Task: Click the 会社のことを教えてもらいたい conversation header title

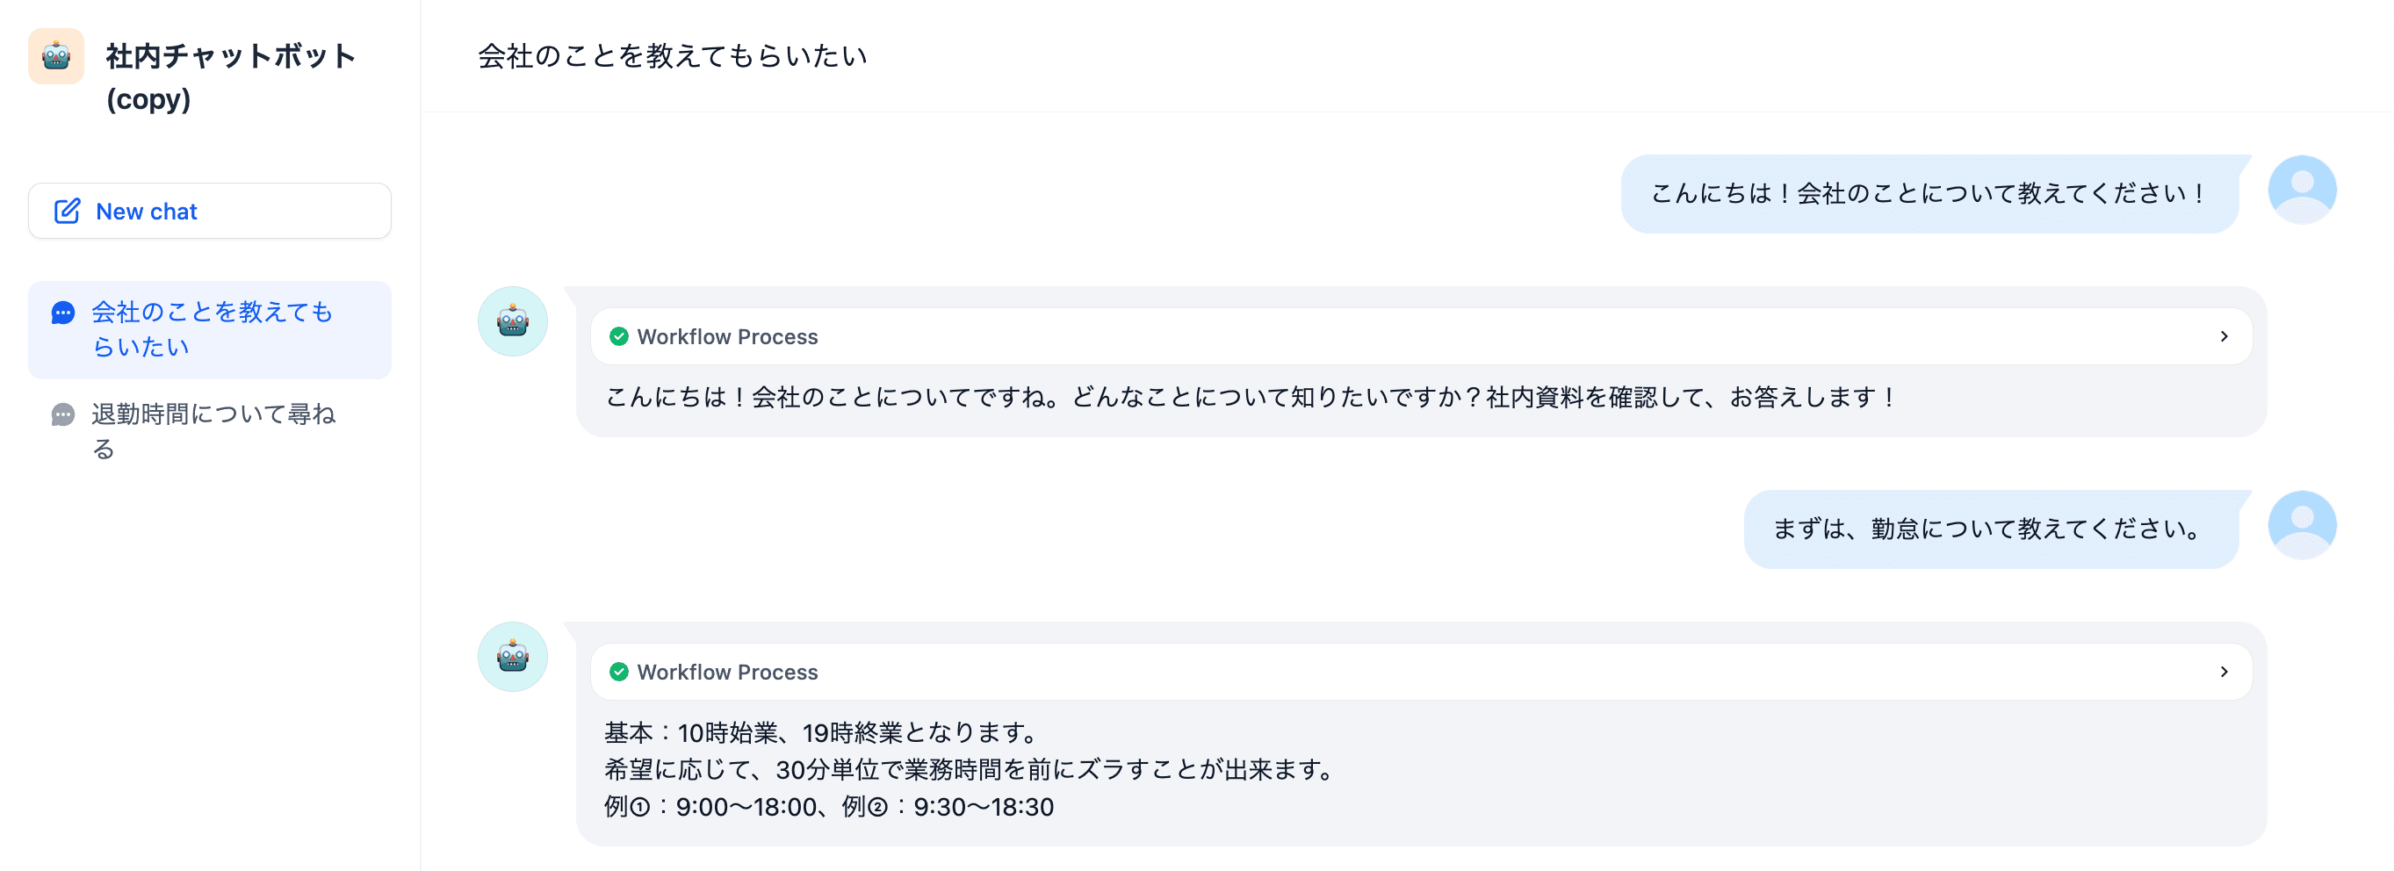Action: point(672,57)
